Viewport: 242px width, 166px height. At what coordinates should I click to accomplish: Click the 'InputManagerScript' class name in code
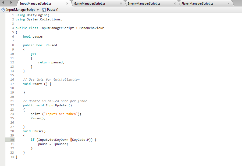pos(57,28)
